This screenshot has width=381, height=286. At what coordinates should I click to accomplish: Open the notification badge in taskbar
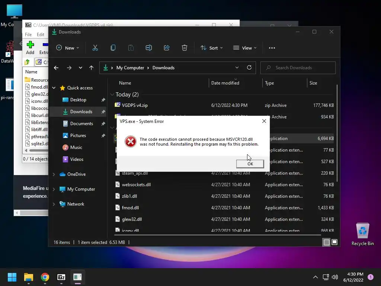(371, 277)
